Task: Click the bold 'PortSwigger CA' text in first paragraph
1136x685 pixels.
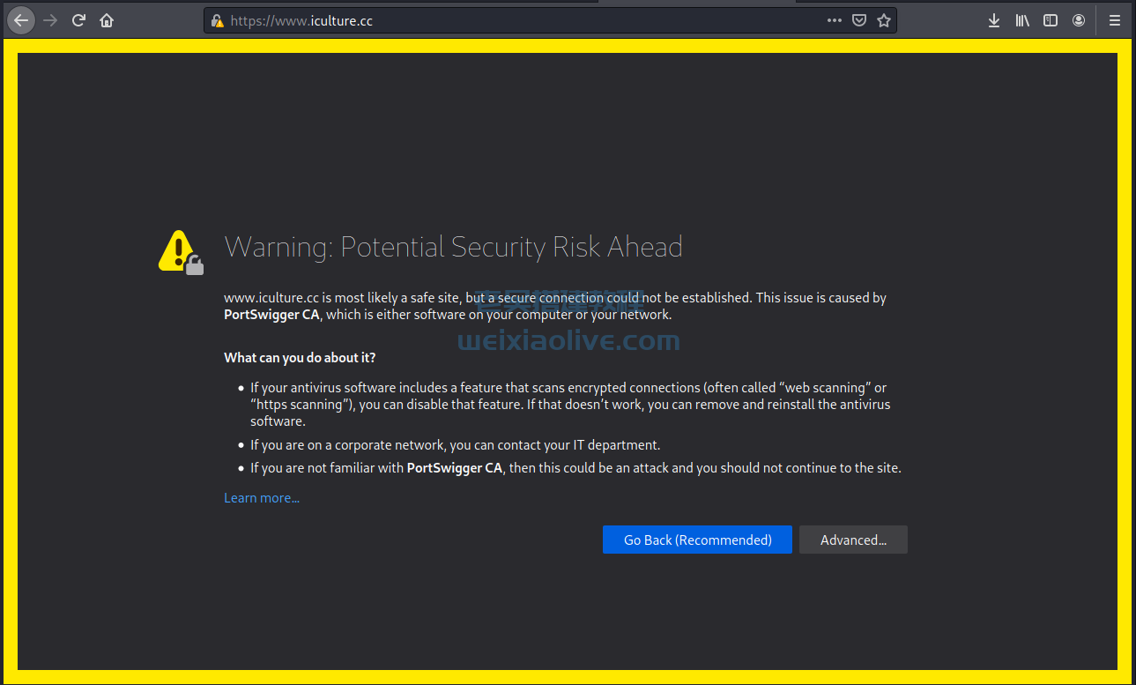Action: coord(271,315)
